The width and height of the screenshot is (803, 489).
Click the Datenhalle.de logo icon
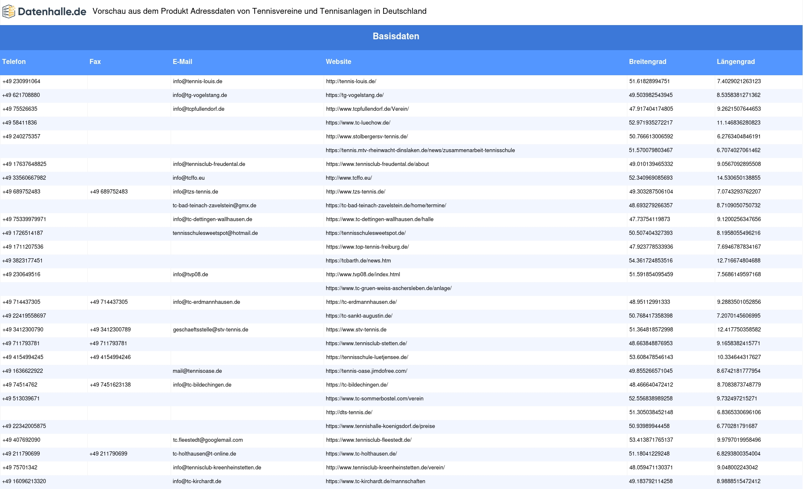tap(9, 12)
